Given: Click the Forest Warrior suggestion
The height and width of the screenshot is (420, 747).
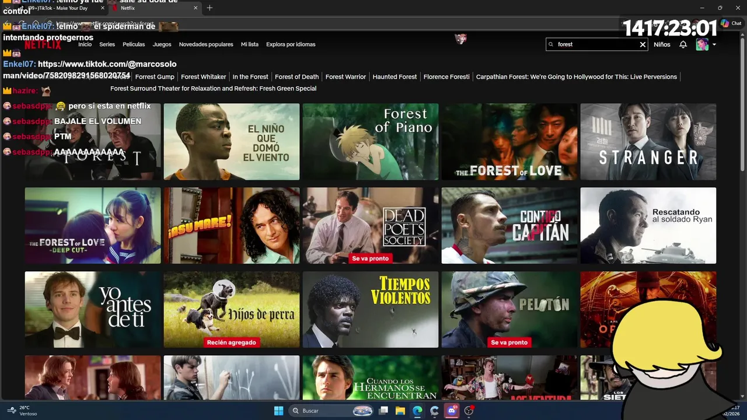Looking at the screenshot, I should (345, 77).
